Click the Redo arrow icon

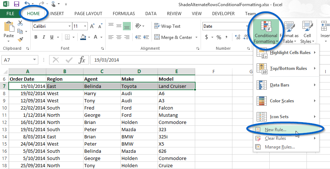(x=41, y=4)
